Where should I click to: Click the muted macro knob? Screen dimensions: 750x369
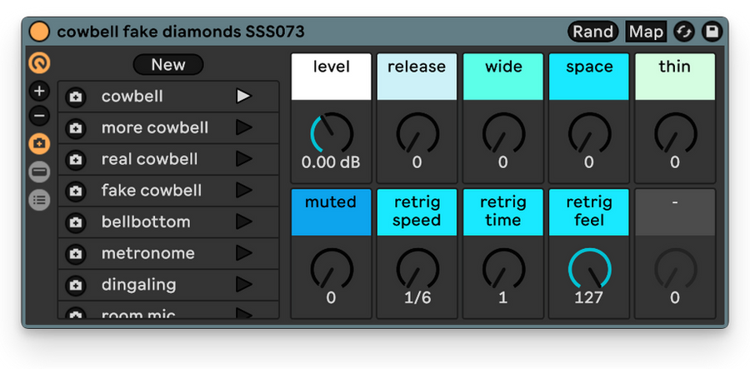coord(331,270)
